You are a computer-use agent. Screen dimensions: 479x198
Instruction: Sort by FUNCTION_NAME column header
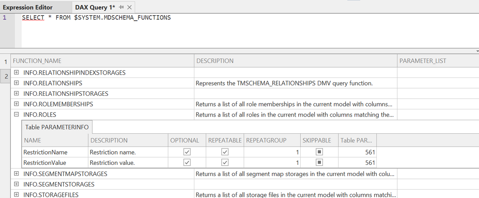[x=103, y=61]
